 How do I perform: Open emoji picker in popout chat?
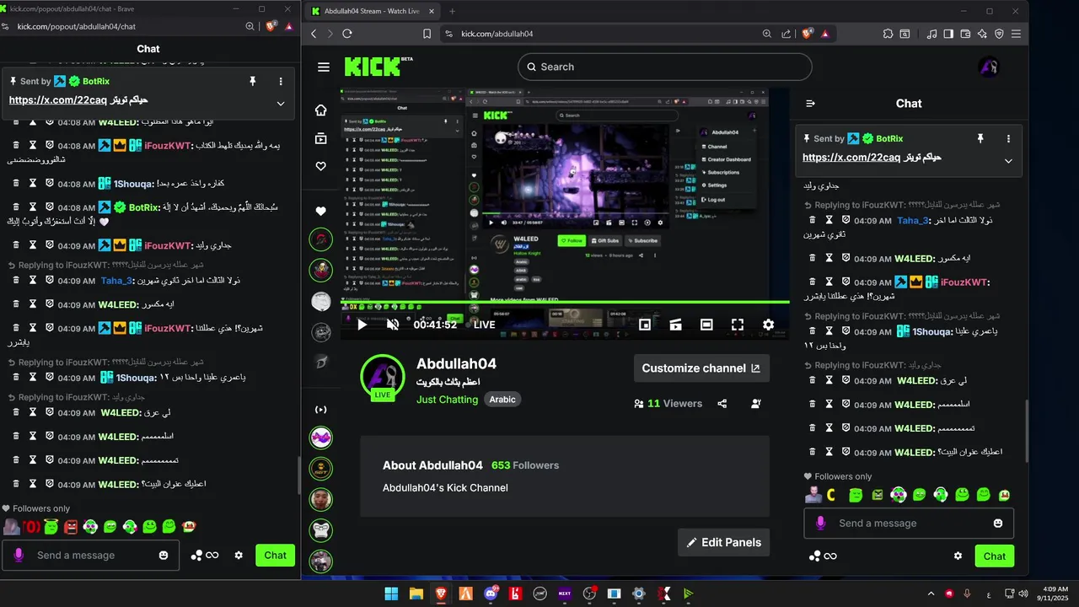(x=164, y=556)
